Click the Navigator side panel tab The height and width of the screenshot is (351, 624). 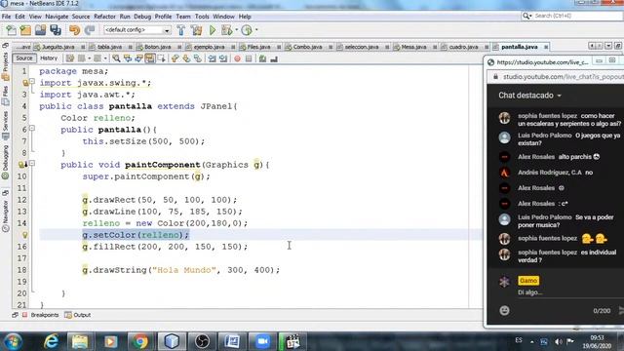[x=5, y=215]
